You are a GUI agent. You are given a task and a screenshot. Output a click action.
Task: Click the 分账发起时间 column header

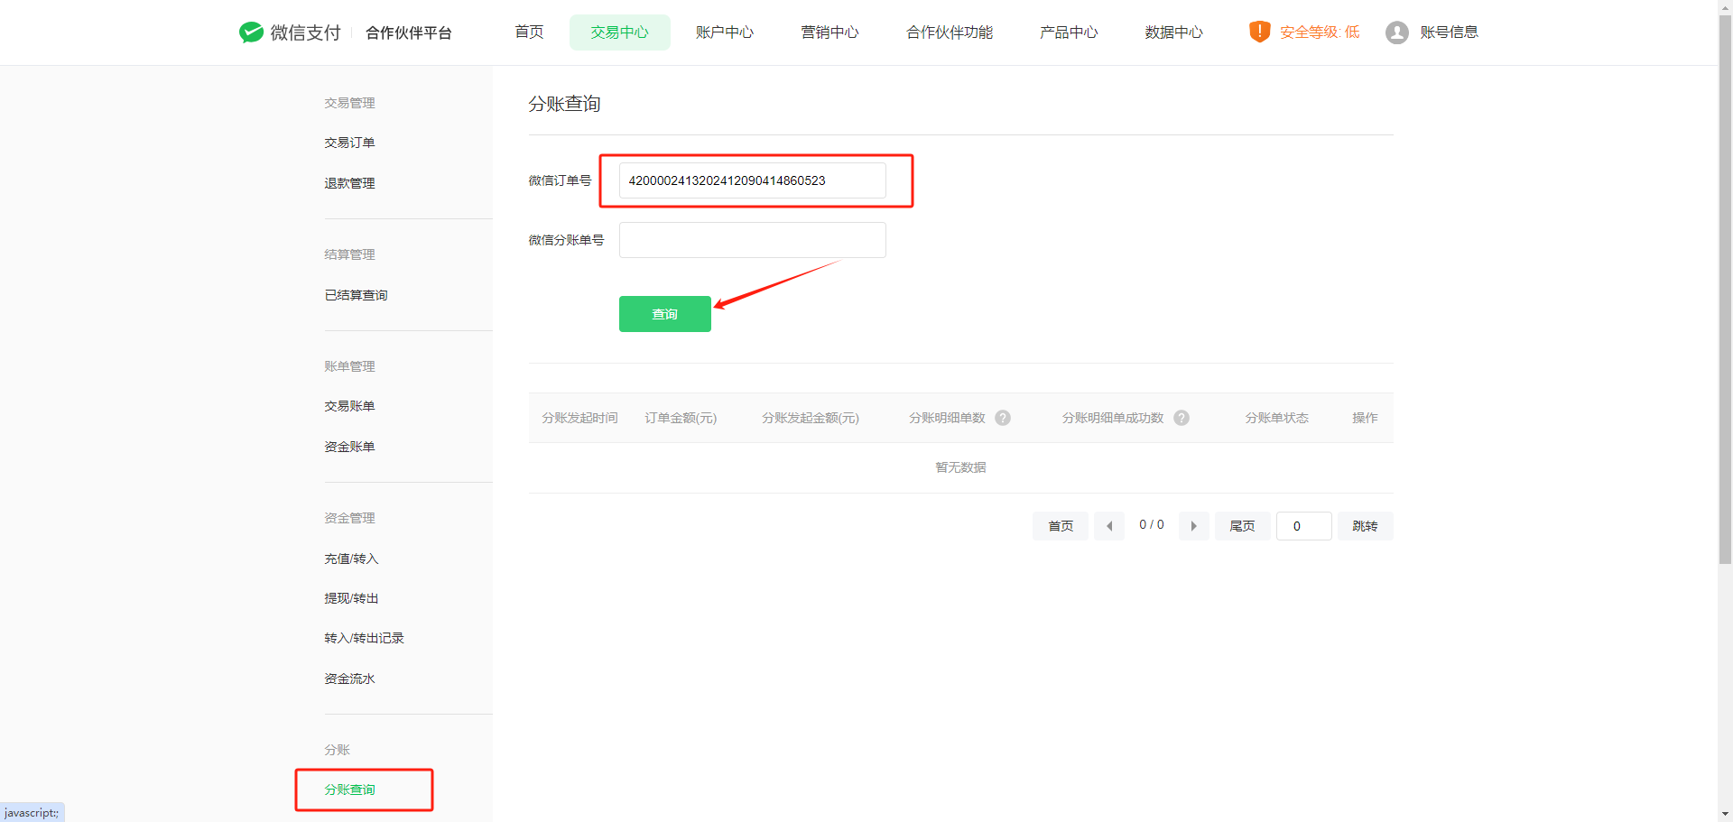tap(580, 418)
